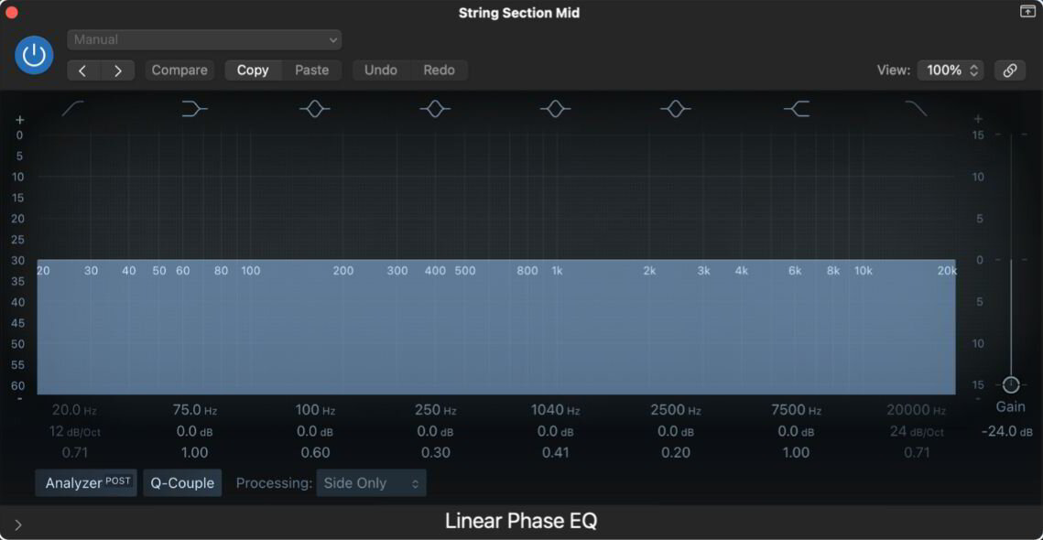The height and width of the screenshot is (540, 1043).
Task: Close the String Section Mid window
Action: (11, 12)
